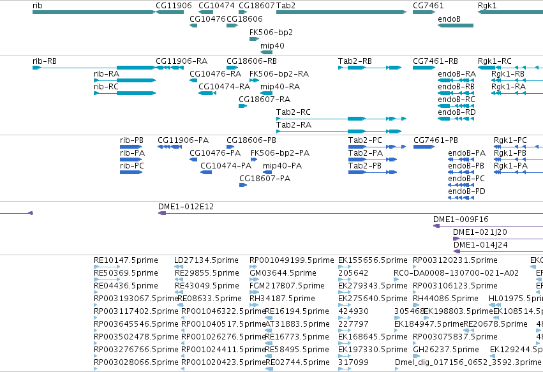Click EST AT31883.5prime
Viewport: 543px width, 372px height.
coord(297,325)
